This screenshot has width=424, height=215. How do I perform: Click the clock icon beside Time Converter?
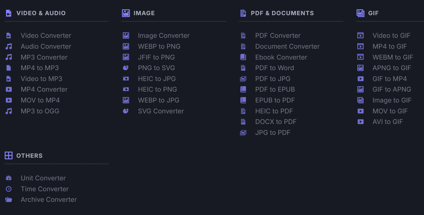(9, 189)
